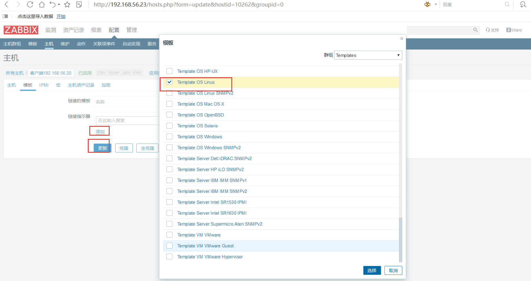This screenshot has height=281, width=531.
Task: Click the Zabbix search magnifier icon
Action: pyautogui.click(x=475, y=30)
